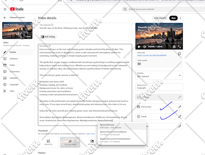Open Comments in the sidebar

coord(17,72)
